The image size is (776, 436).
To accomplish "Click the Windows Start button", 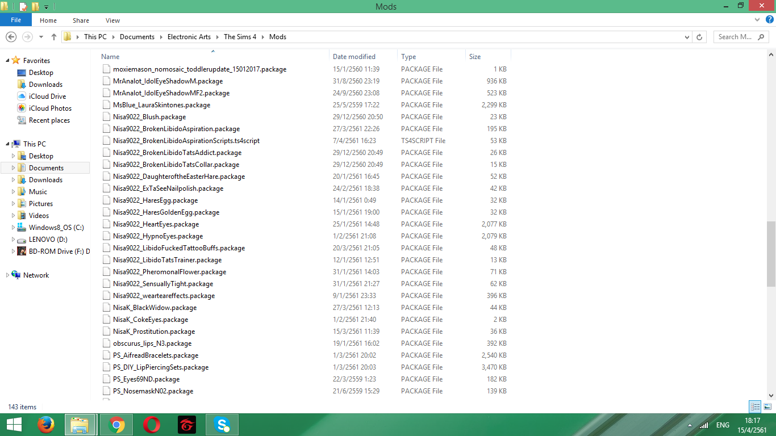I will pyautogui.click(x=14, y=424).
